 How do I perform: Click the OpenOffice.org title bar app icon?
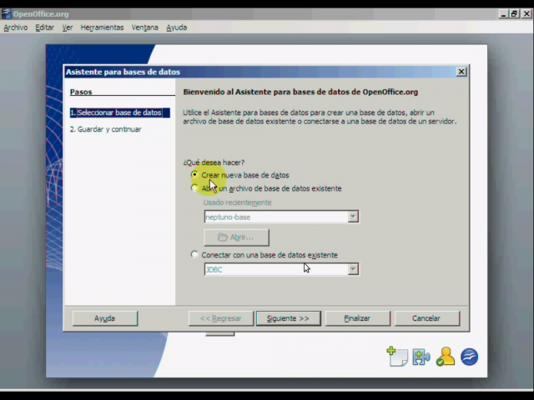(x=6, y=14)
